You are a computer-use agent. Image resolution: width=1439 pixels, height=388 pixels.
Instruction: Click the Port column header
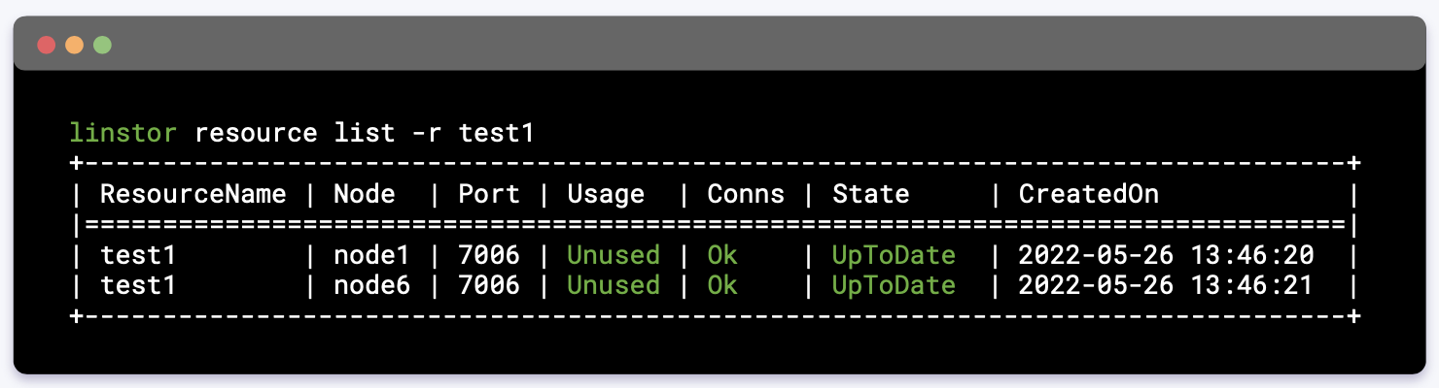pyautogui.click(x=489, y=194)
